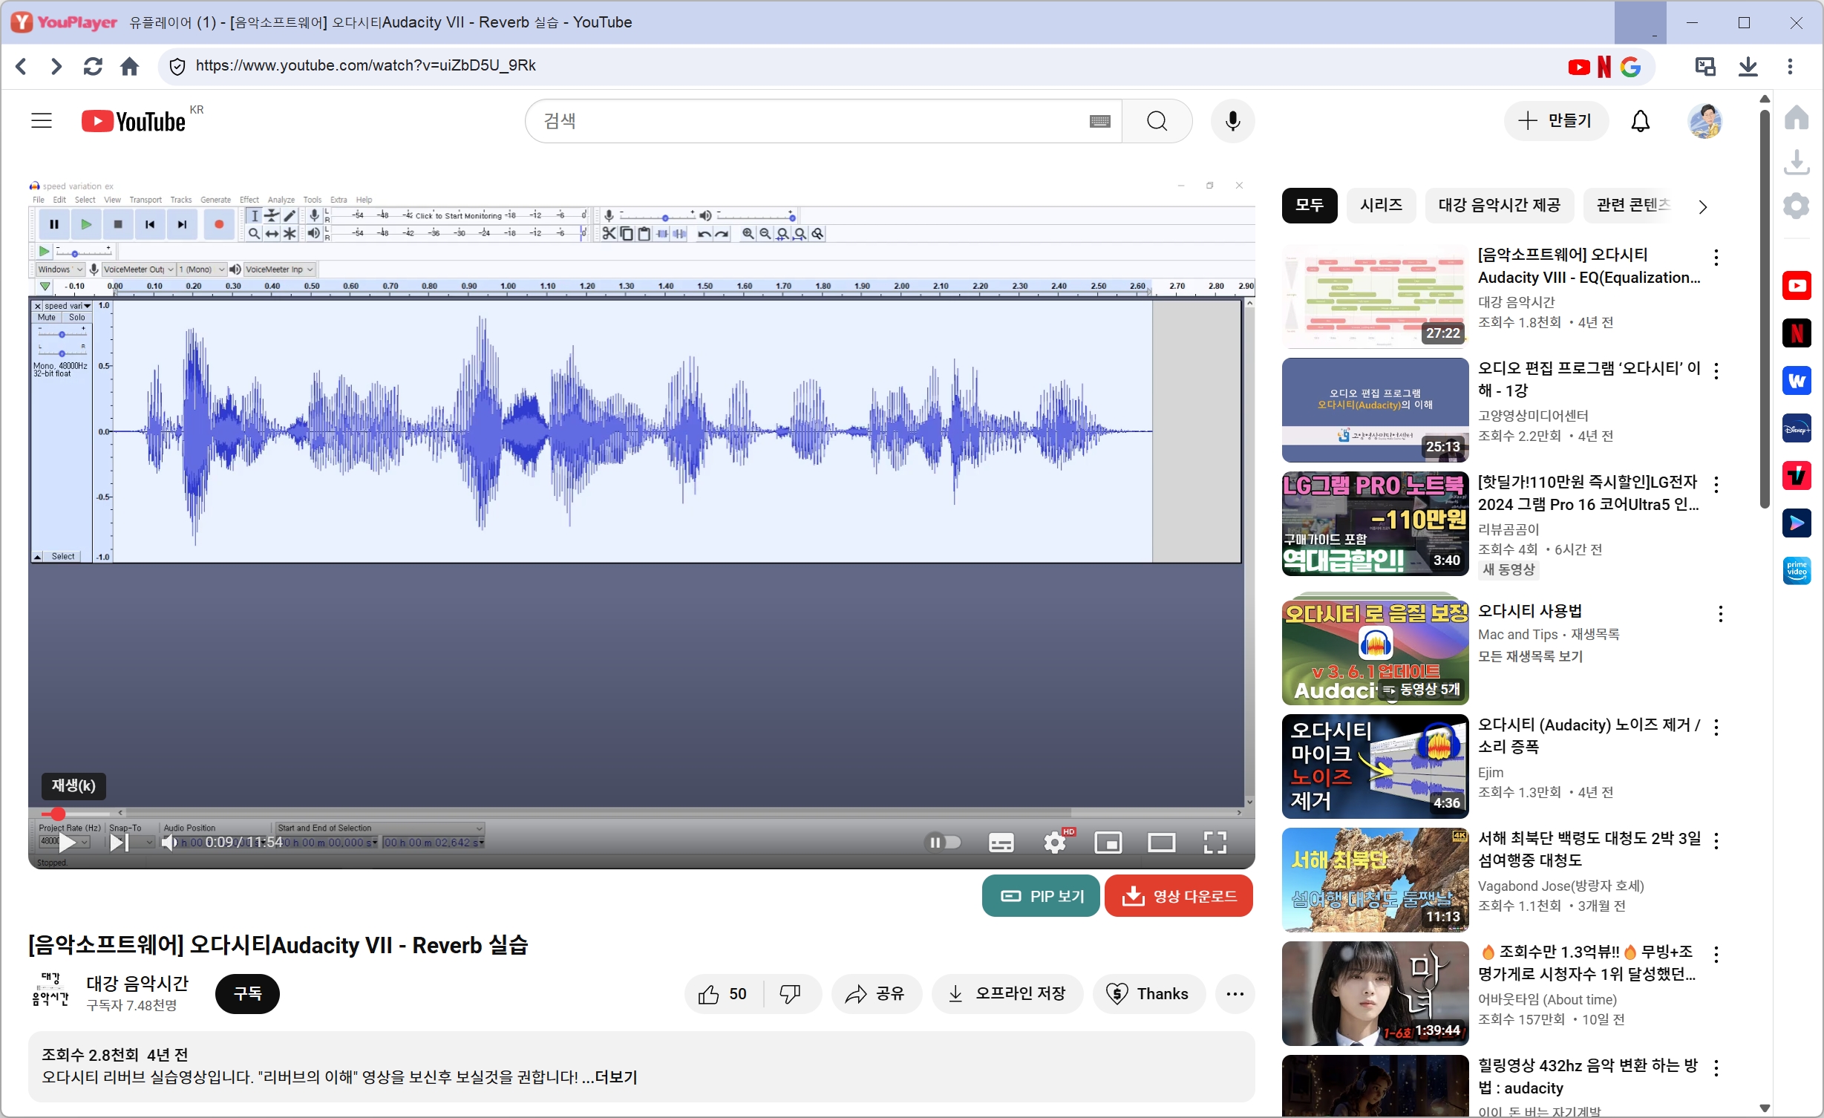Toggle the autoplay switch in the player
The height and width of the screenshot is (1118, 1824).
pos(943,843)
